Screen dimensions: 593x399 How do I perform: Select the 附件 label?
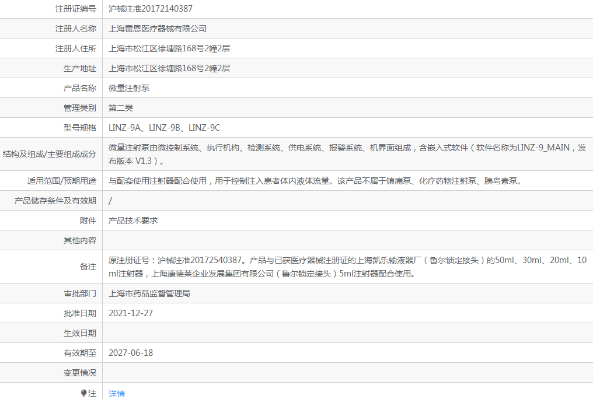[88, 220]
